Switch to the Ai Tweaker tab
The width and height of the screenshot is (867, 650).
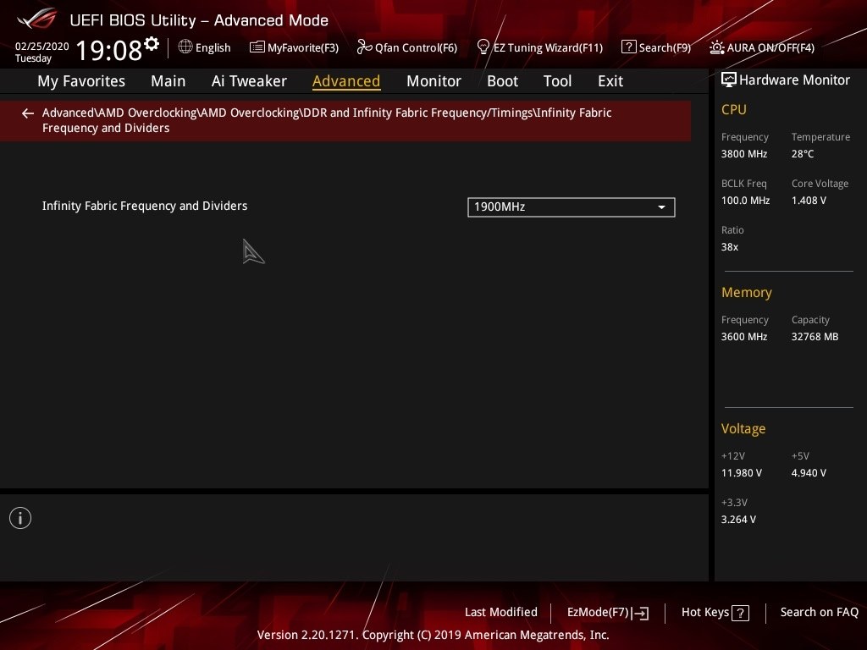click(x=249, y=81)
